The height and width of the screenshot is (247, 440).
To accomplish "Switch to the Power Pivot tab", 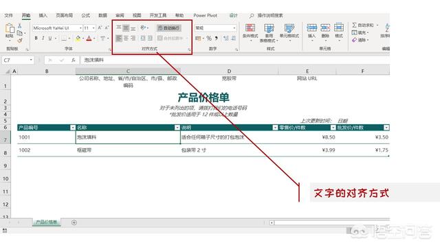I will (x=205, y=15).
